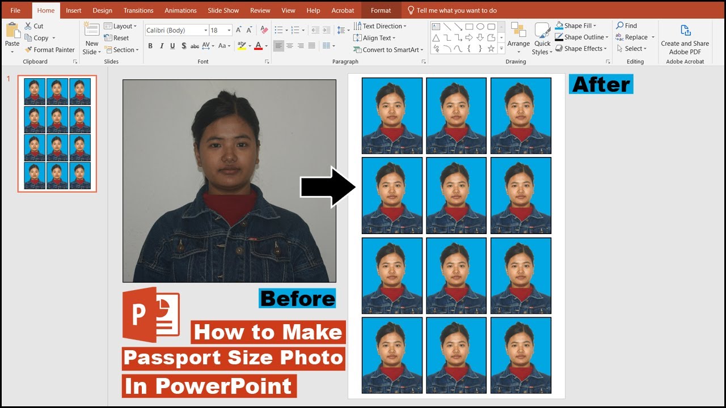Switch to the Insert tab
The width and height of the screenshot is (726, 408).
[73, 10]
